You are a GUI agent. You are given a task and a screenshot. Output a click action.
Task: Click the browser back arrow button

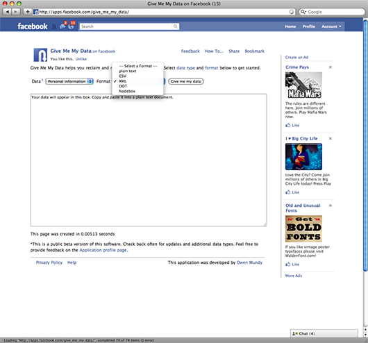[8, 12]
